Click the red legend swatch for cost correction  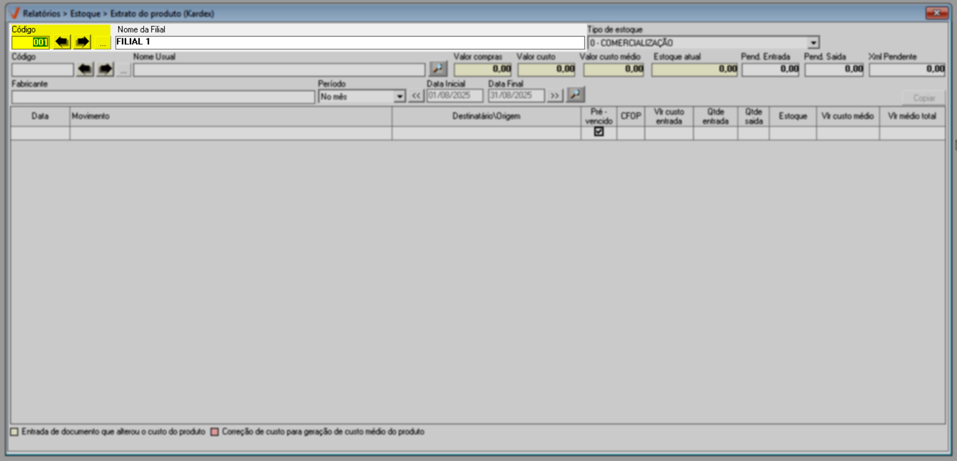[215, 432]
